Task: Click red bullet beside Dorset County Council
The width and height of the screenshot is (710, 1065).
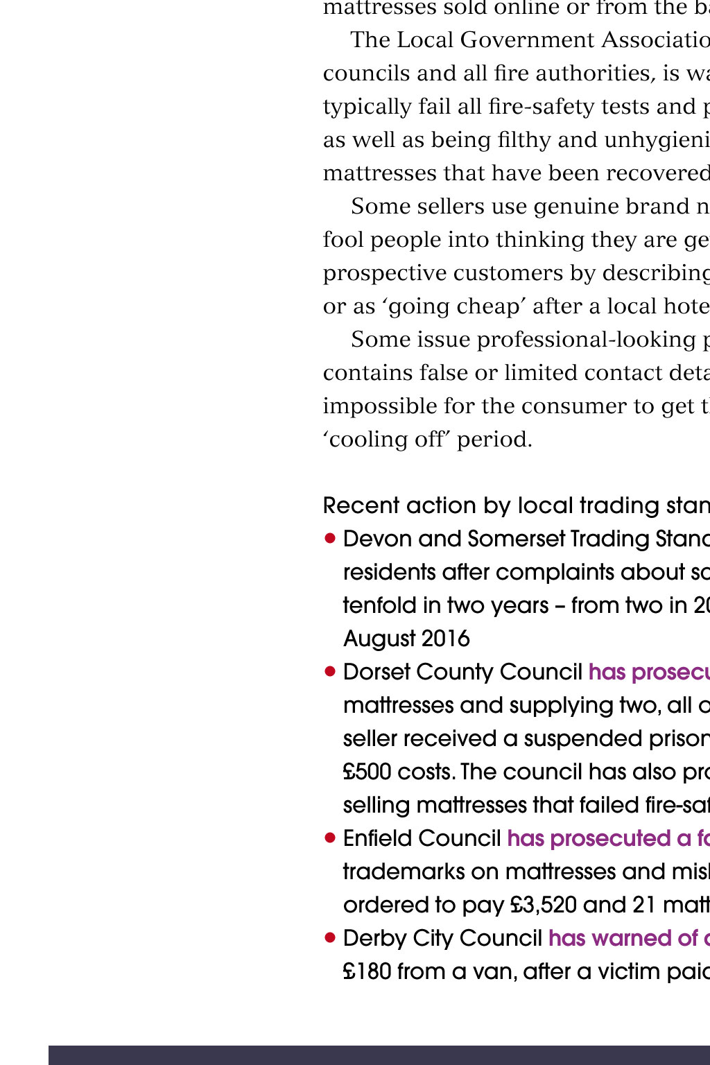Action: click(x=330, y=672)
